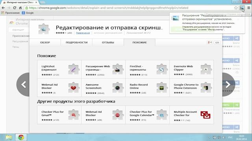252x141 pixels.
Task: Click the Checker Plus for Gmail icon
Action: (74, 115)
